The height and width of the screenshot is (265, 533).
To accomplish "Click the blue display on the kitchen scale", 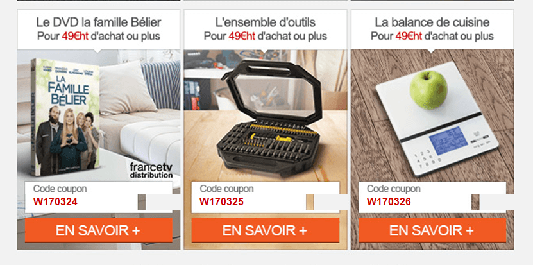I will [448, 142].
